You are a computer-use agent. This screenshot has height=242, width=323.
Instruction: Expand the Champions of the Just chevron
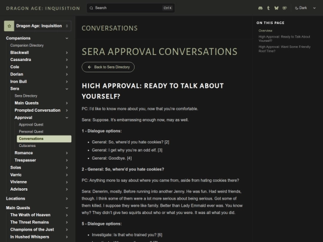pyautogui.click(x=67, y=229)
